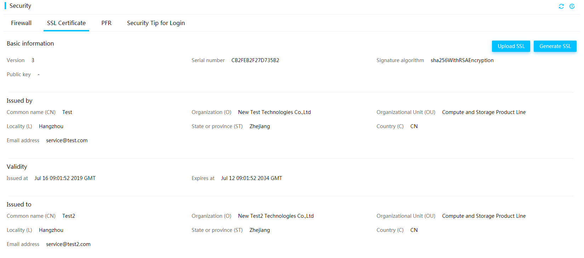Click the refresh icon in Security header
The image size is (584, 258).
561,6
